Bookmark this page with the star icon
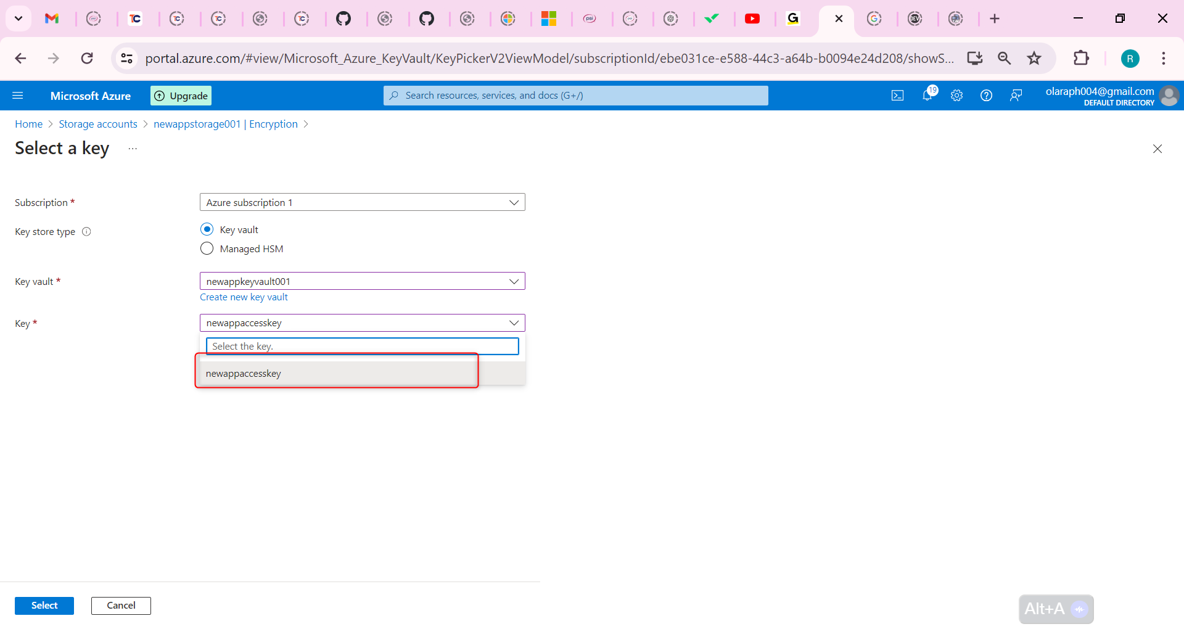 pyautogui.click(x=1034, y=59)
